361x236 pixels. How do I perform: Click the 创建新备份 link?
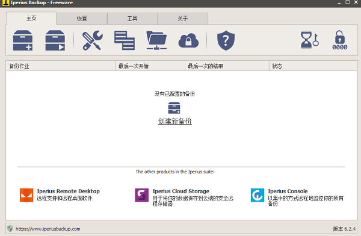coord(174,121)
